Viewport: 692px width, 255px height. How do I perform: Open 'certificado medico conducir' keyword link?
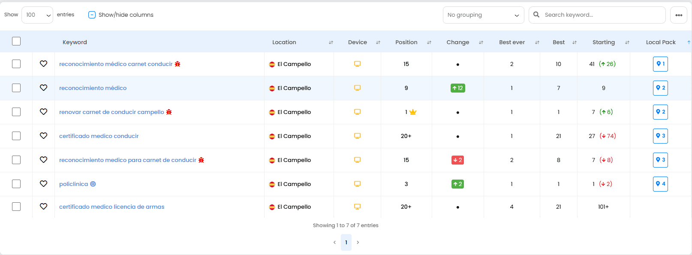point(99,136)
